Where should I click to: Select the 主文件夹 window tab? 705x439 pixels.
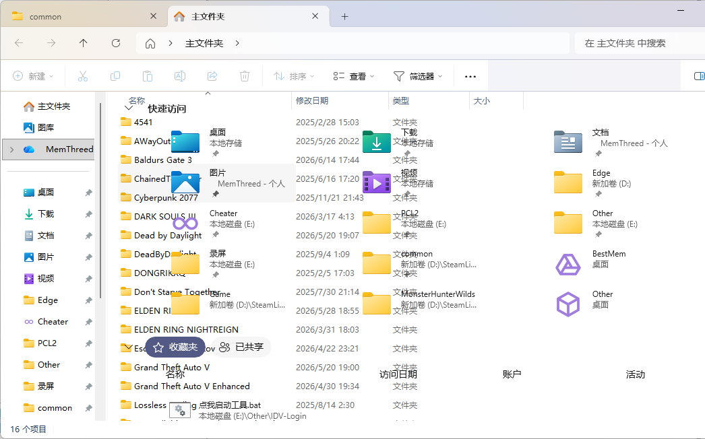(x=249, y=17)
